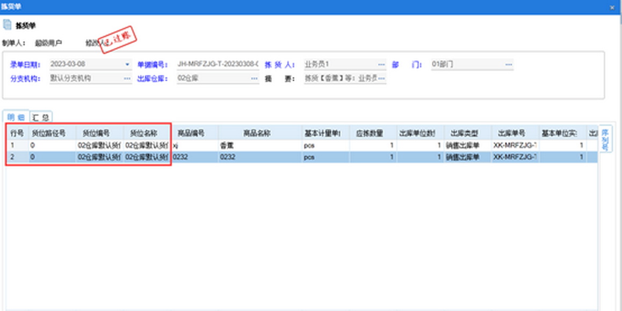
Task: Click ellipsis button beside 拣货人 field
Action: tap(381, 64)
